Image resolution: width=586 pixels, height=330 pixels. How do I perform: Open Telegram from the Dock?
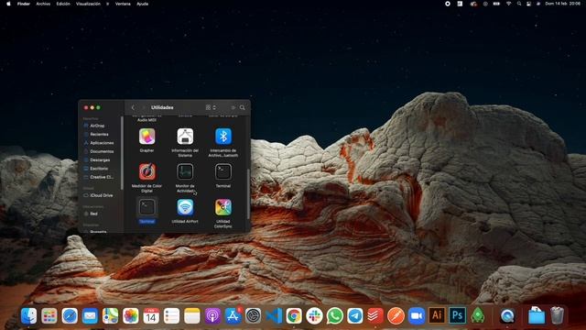pos(355,315)
